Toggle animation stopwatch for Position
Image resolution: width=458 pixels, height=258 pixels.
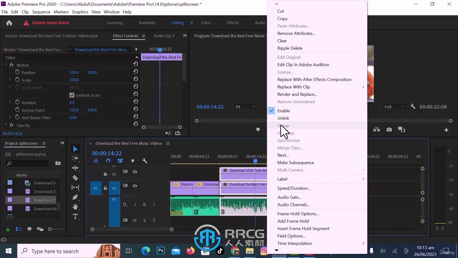click(17, 72)
